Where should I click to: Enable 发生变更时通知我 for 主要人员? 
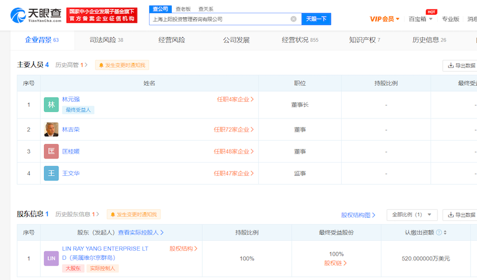pos(122,65)
